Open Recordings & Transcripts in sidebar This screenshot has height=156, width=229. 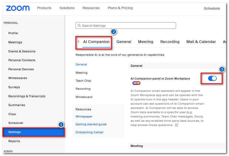point(27,96)
